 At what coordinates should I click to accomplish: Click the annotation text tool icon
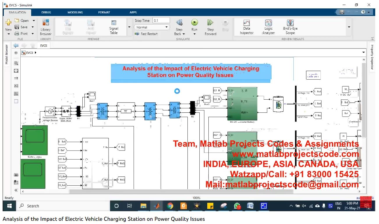16,86
